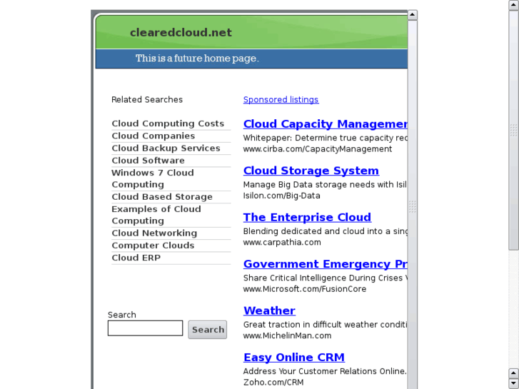519x389 pixels.
Task: Select the Cloud Software related search
Action: [x=148, y=160]
